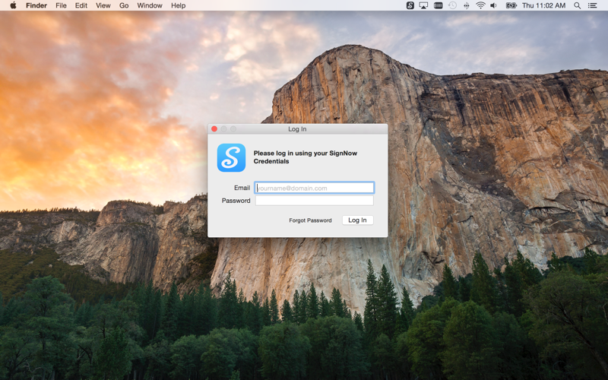Focus the Email input field

[x=315, y=188]
